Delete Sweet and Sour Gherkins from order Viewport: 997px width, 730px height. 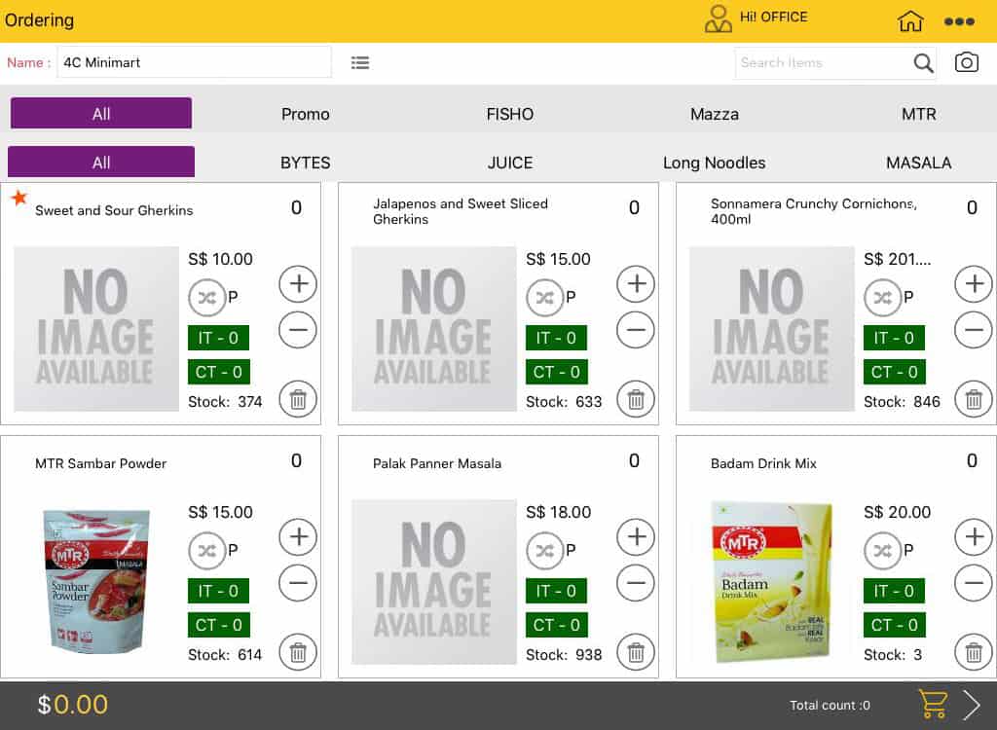(x=298, y=399)
